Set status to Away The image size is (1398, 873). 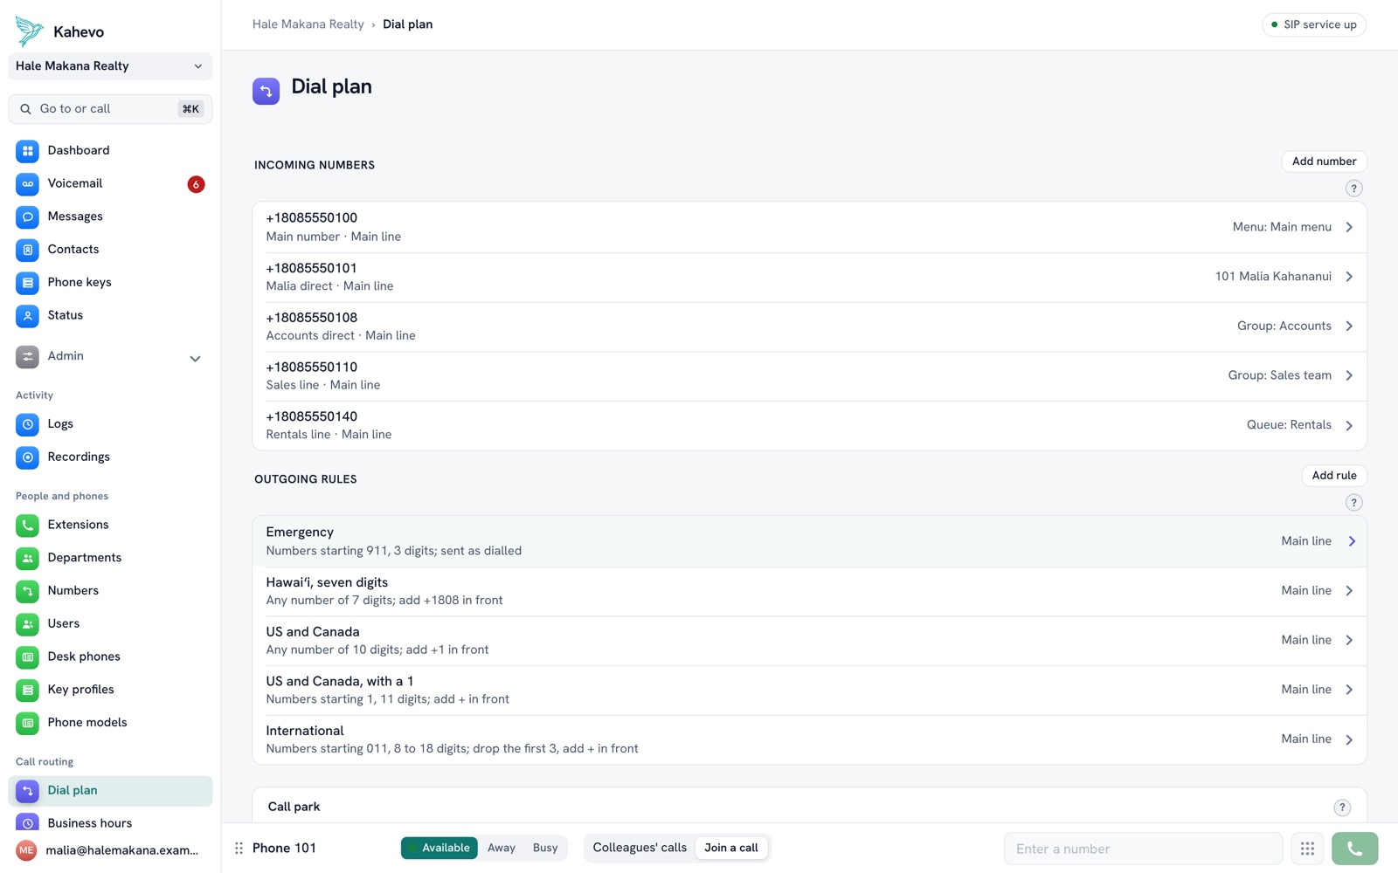click(x=502, y=848)
